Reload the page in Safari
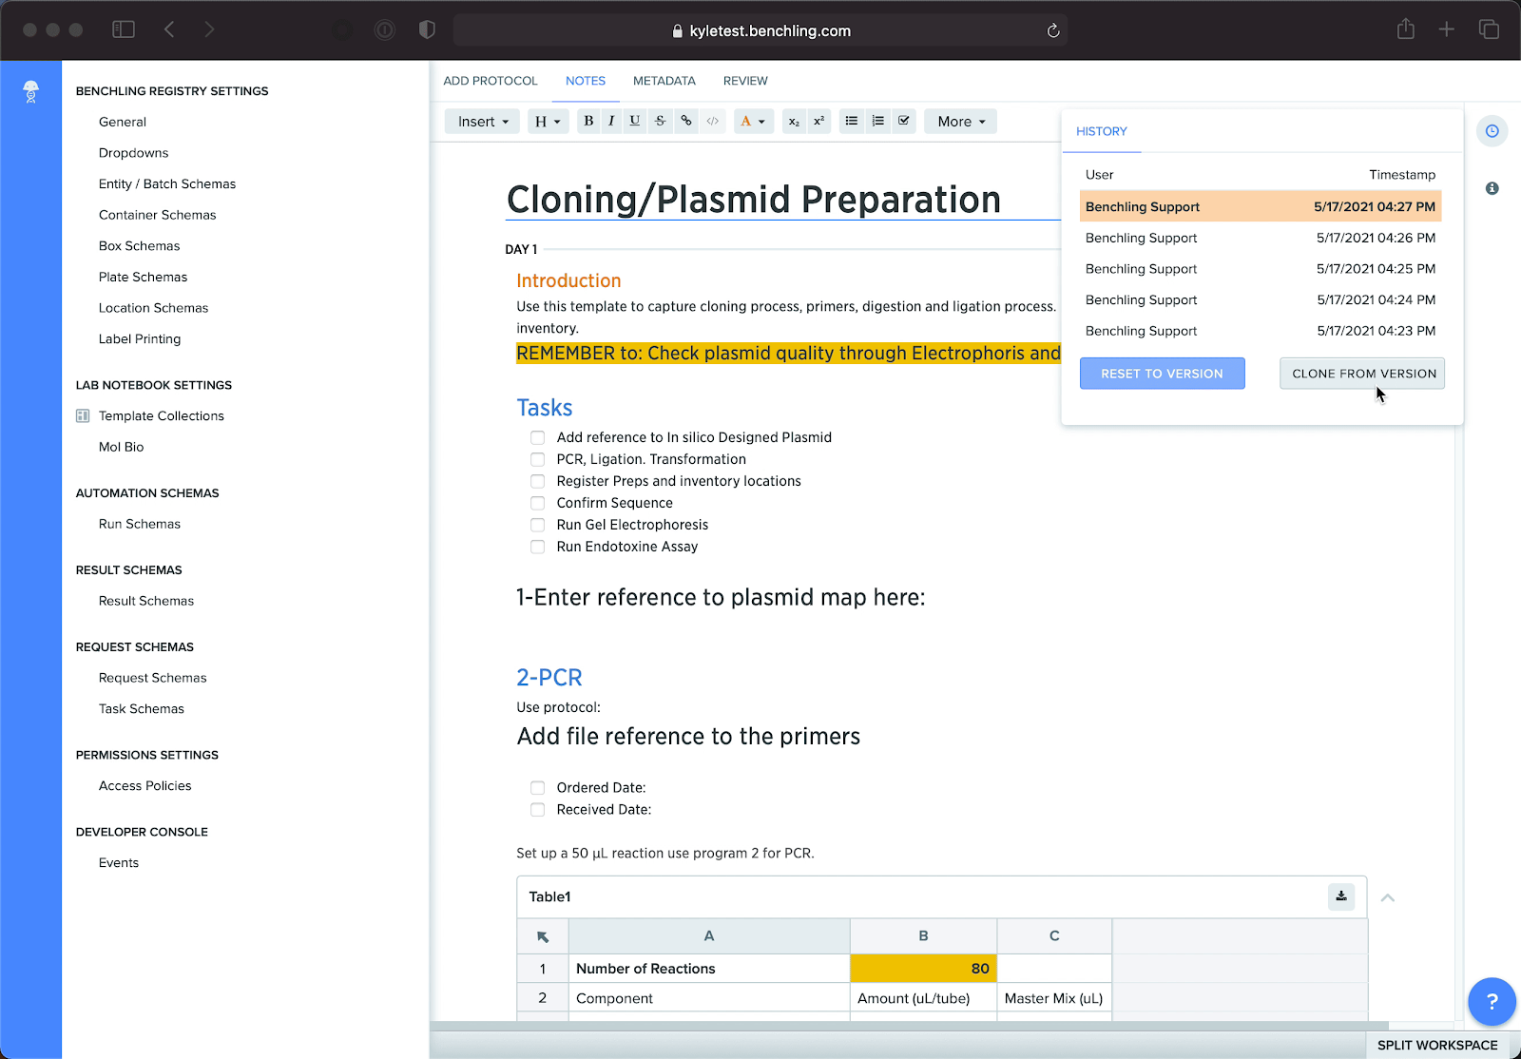 [x=1053, y=30]
